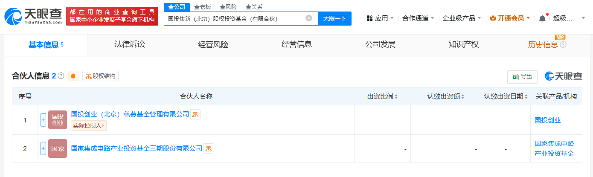Open equity chart icon for 国家集成电路产业投资基金三期
Viewport: 593px width, 177px height.
click(208, 148)
